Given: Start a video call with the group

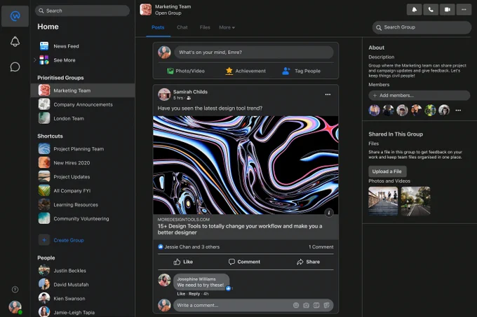Looking at the screenshot, I should point(448,10).
